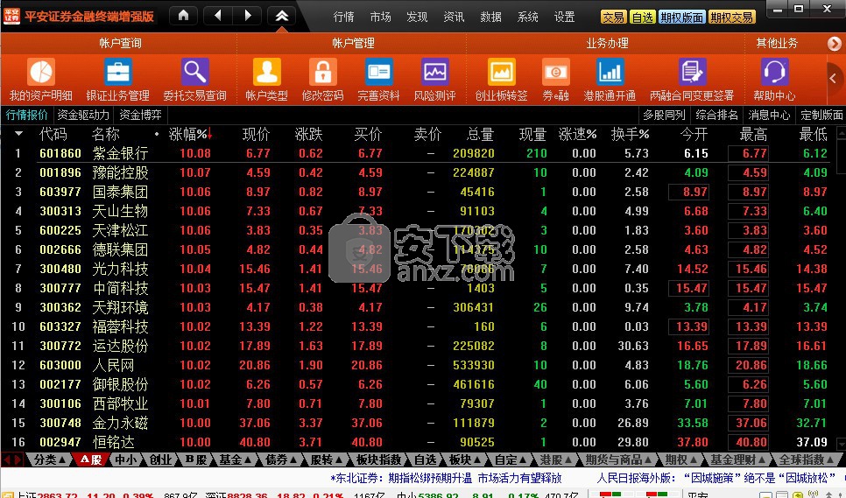Open 创业板转签 icon
The width and height of the screenshot is (846, 498).
(x=501, y=72)
